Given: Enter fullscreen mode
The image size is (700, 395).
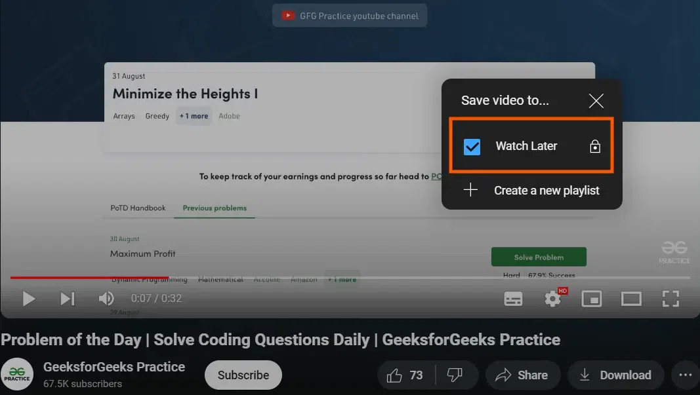Looking at the screenshot, I should click(x=670, y=299).
